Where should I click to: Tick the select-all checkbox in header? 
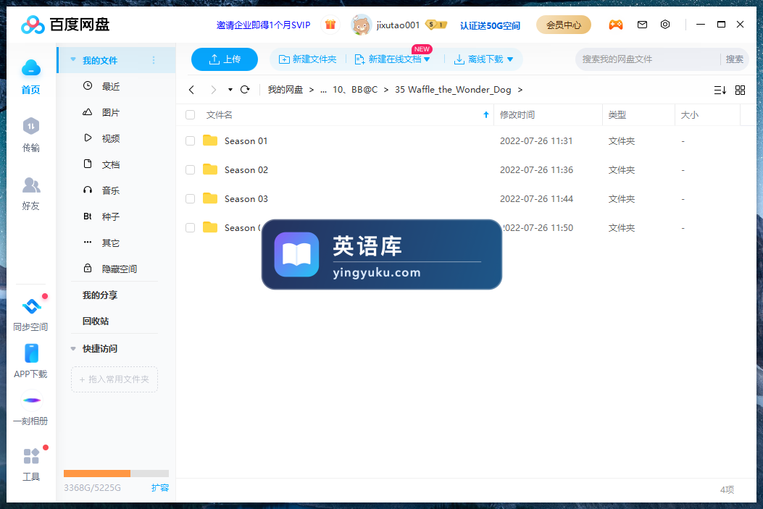[x=191, y=114]
